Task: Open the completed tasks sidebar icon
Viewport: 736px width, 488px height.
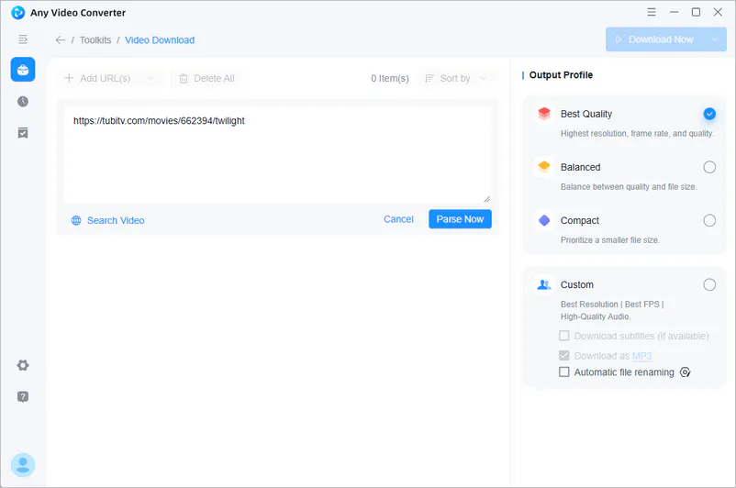Action: pyautogui.click(x=23, y=133)
